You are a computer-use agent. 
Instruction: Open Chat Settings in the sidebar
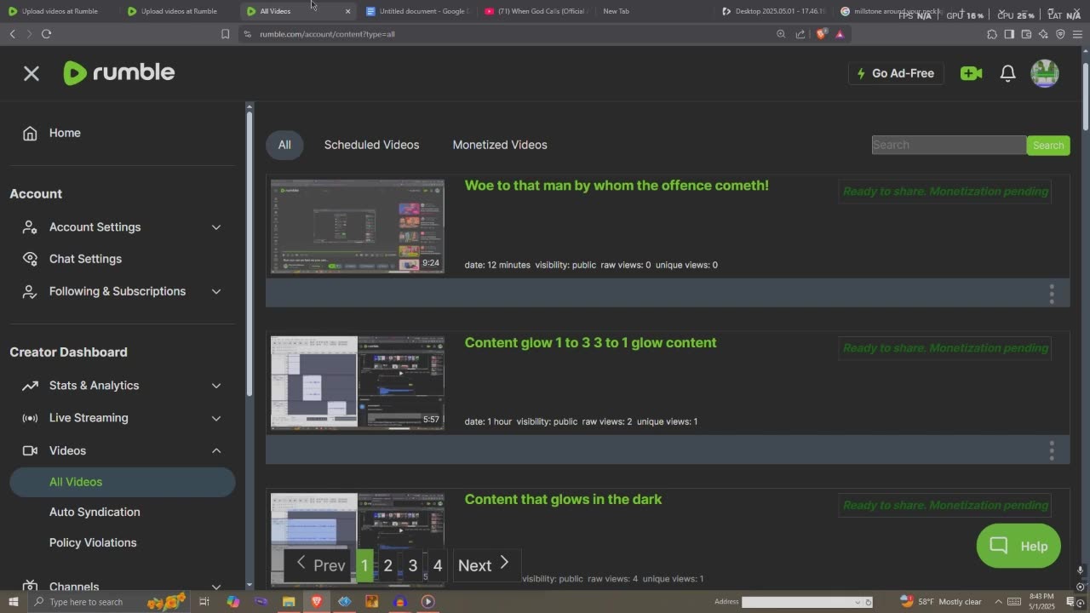click(85, 259)
